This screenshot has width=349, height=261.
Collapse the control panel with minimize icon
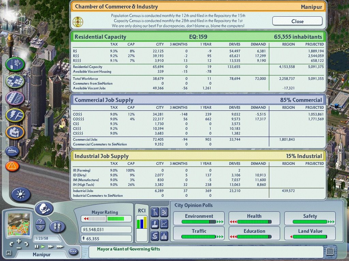(x=9, y=253)
